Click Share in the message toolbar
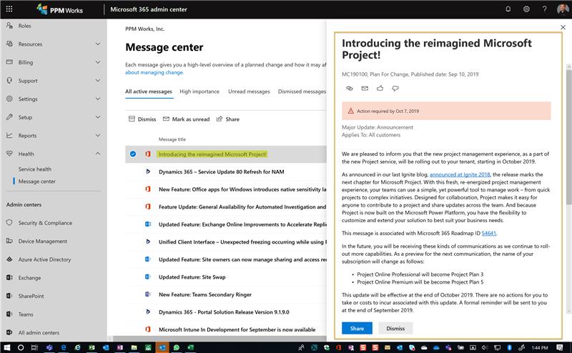This screenshot has height=353, width=572. pos(228,119)
